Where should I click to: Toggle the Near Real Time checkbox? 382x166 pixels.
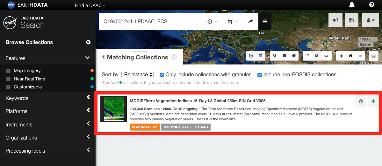click(8, 79)
